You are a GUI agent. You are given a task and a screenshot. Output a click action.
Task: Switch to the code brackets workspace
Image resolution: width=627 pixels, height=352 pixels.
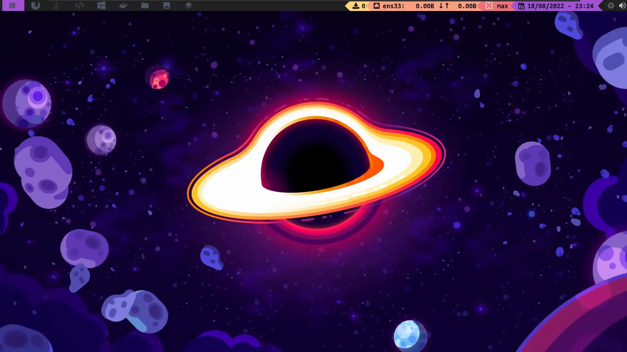(x=79, y=5)
